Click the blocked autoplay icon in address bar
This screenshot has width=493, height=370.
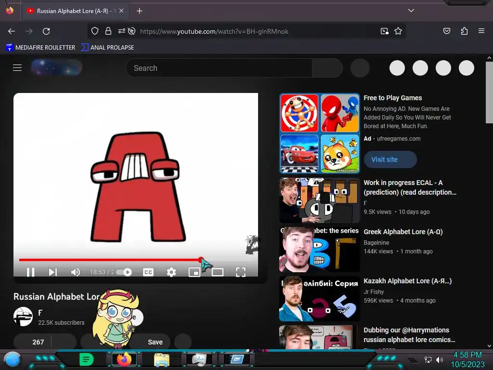[x=132, y=31]
